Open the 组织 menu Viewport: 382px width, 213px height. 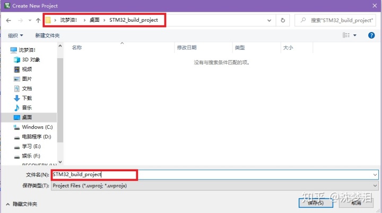[x=15, y=35]
